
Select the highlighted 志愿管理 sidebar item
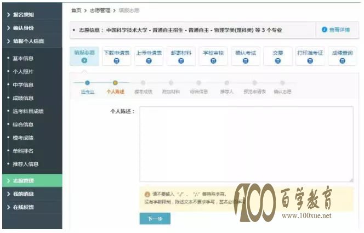tap(32, 180)
